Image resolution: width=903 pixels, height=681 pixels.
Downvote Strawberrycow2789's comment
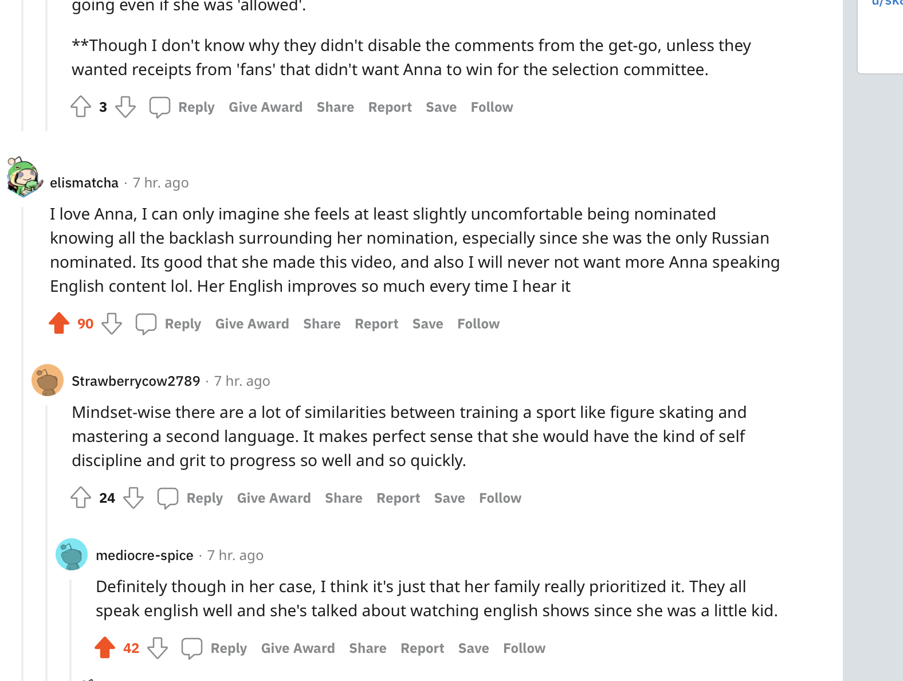(x=134, y=498)
